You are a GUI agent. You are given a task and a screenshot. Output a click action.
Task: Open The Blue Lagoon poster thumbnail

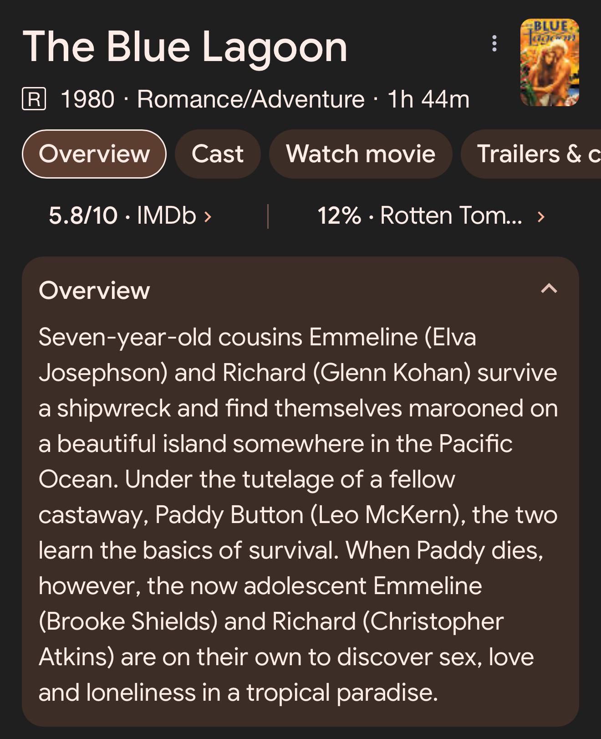550,62
